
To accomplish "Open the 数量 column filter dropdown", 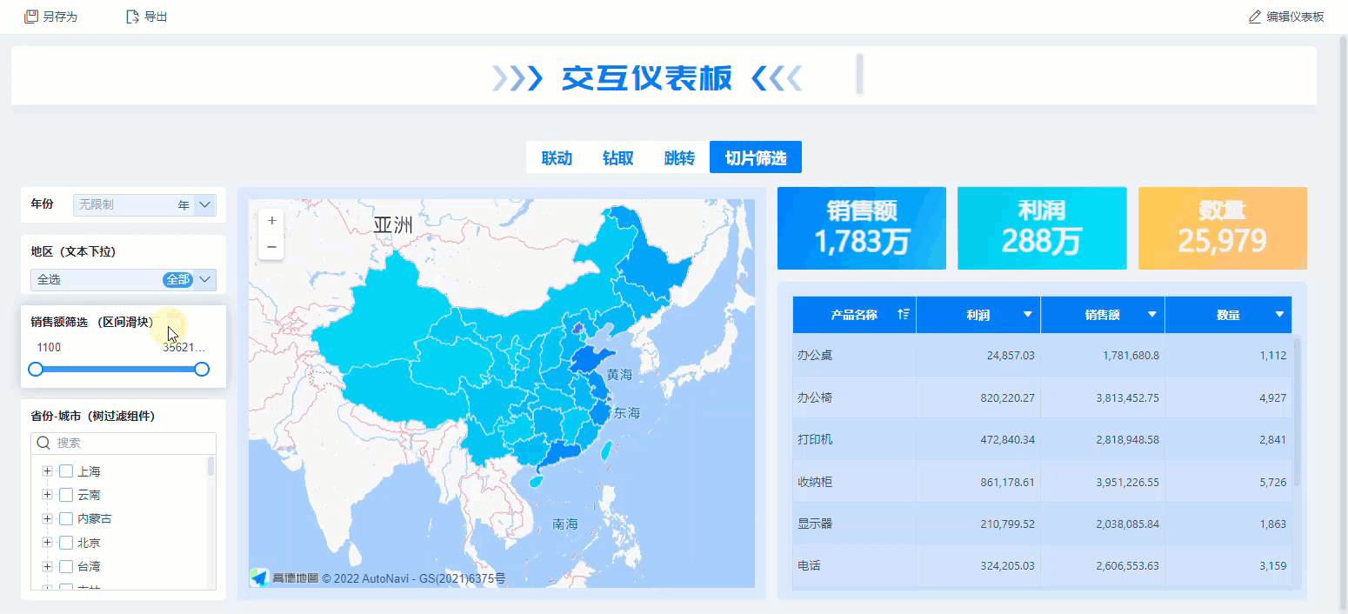I will tap(1279, 314).
